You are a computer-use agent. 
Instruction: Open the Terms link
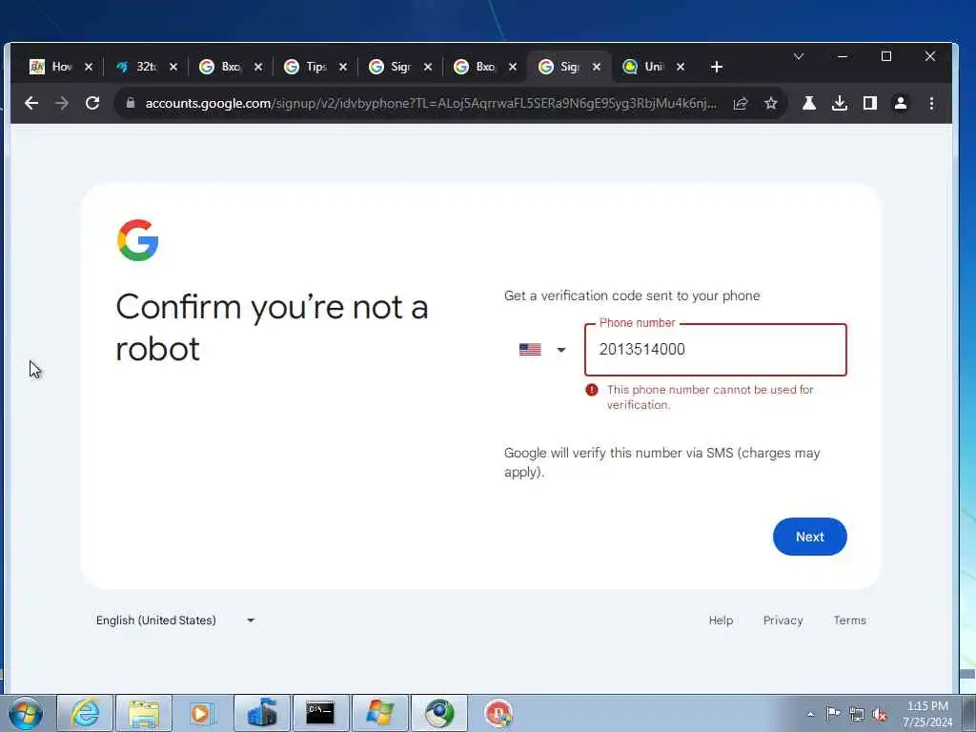[849, 620]
